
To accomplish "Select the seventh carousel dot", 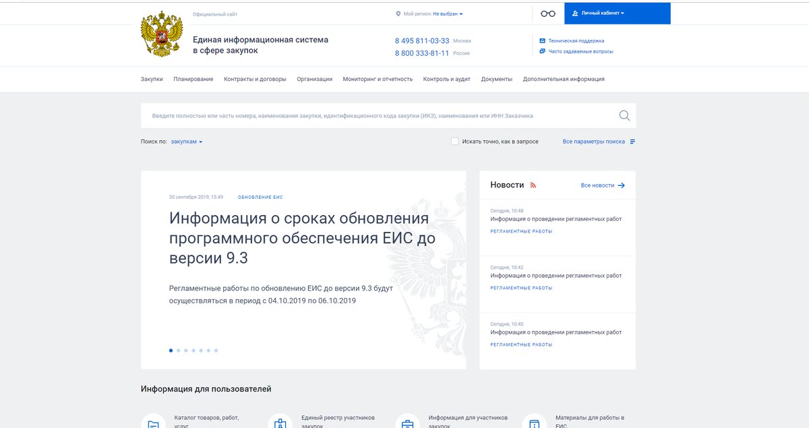I will (216, 350).
